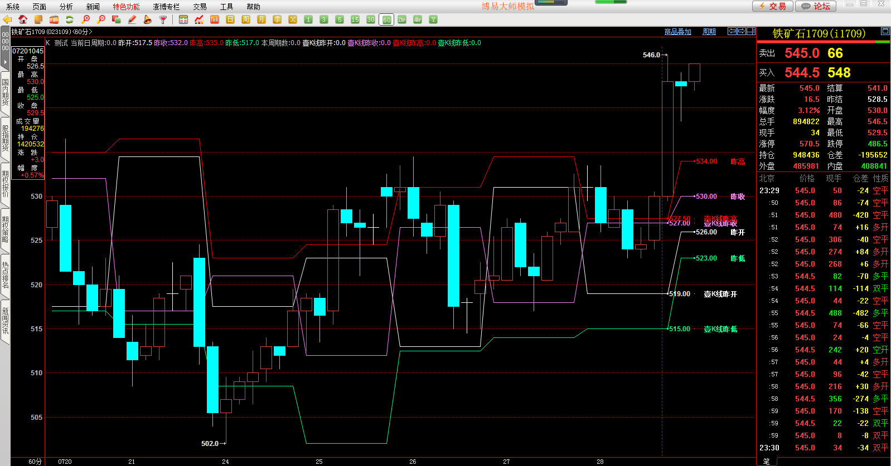The width and height of the screenshot is (891, 466).
Task: Switch to 15-minute period button
Action: pos(355,19)
